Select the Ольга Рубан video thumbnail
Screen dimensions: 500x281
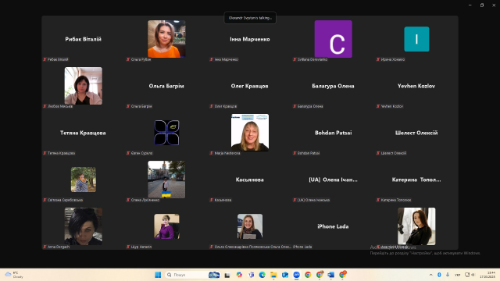pos(166,39)
